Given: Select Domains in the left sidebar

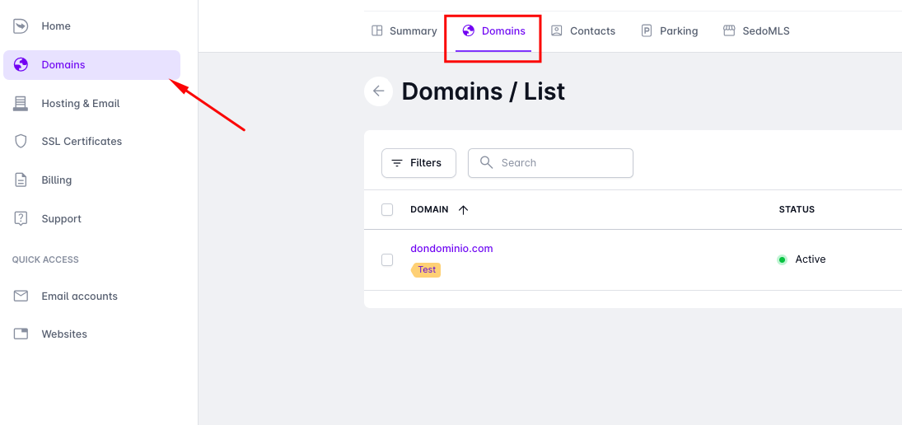Looking at the screenshot, I should pos(63,65).
